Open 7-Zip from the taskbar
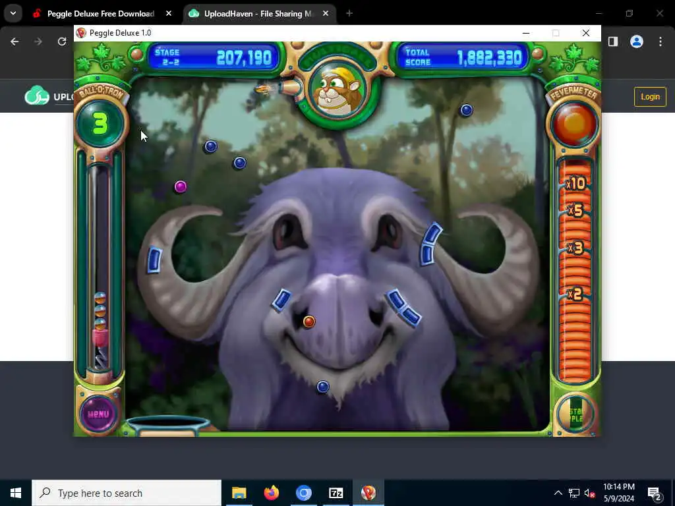675x506 pixels. (x=336, y=493)
